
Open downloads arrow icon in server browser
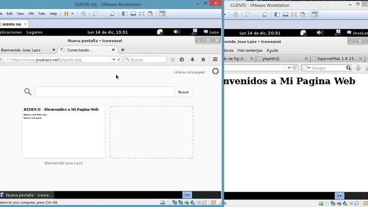[193, 60]
